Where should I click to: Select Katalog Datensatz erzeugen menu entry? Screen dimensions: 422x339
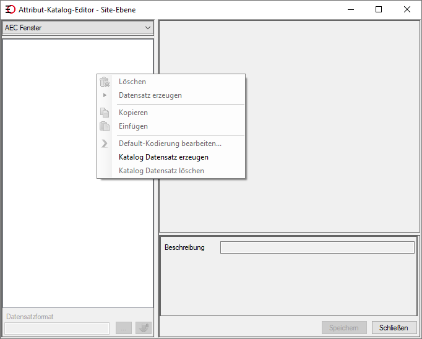(x=171, y=157)
